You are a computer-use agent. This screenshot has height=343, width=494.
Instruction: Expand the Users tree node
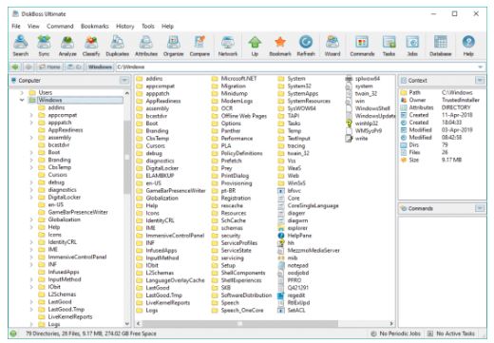(22, 92)
